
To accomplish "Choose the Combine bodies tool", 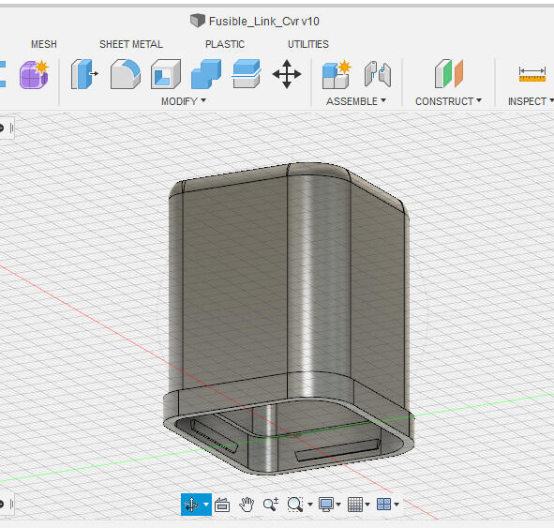I will (206, 74).
